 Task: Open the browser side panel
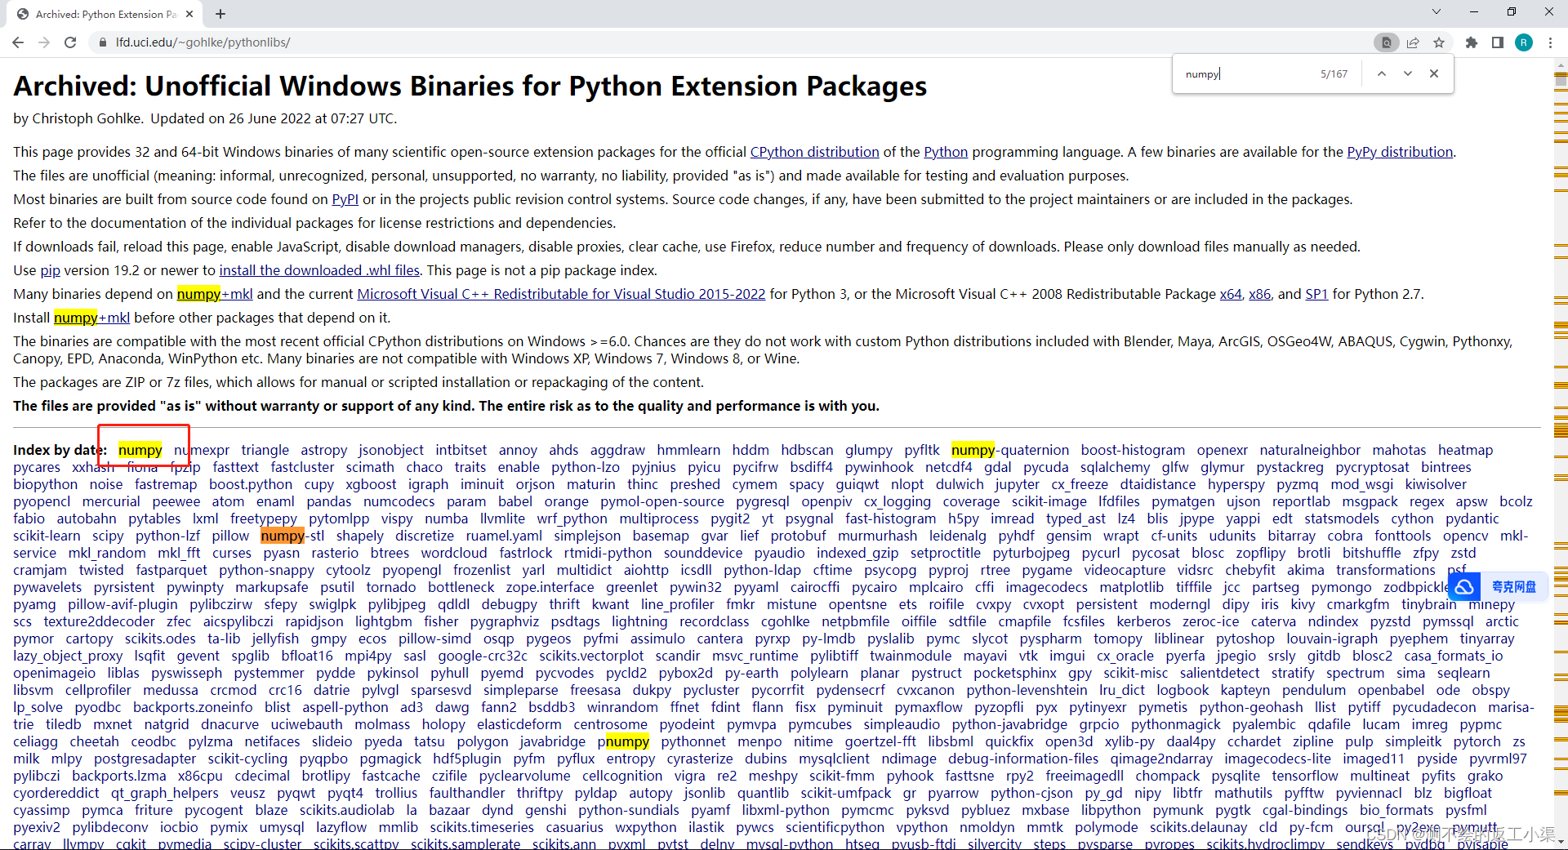(1498, 42)
